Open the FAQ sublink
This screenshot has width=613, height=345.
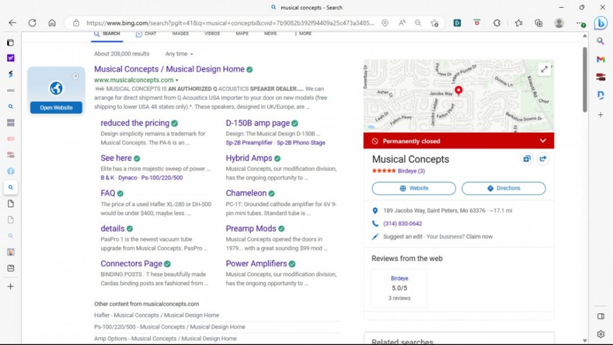point(108,193)
